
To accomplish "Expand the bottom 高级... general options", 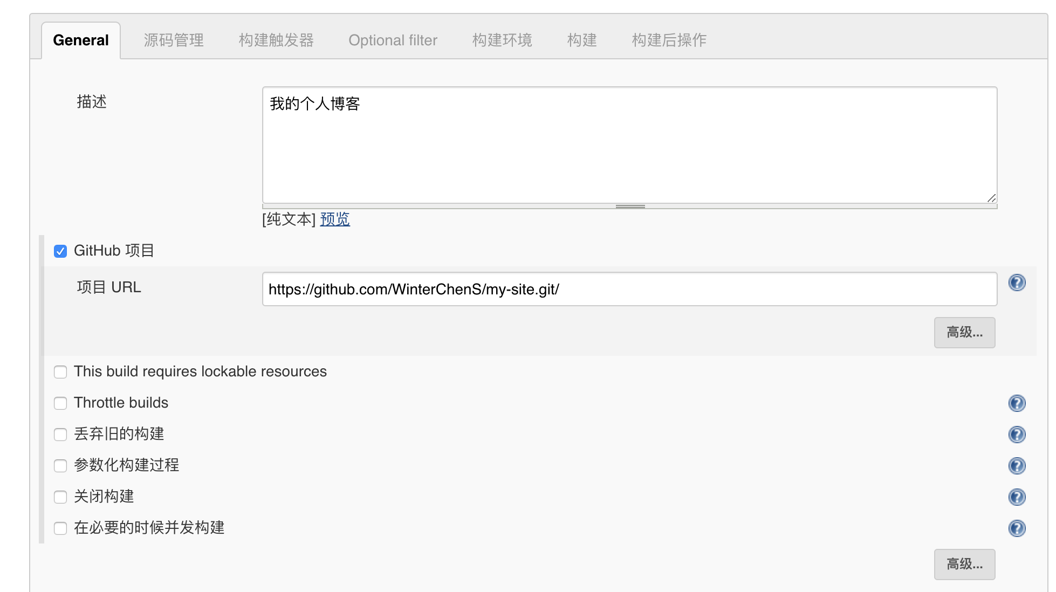I will tap(964, 565).
